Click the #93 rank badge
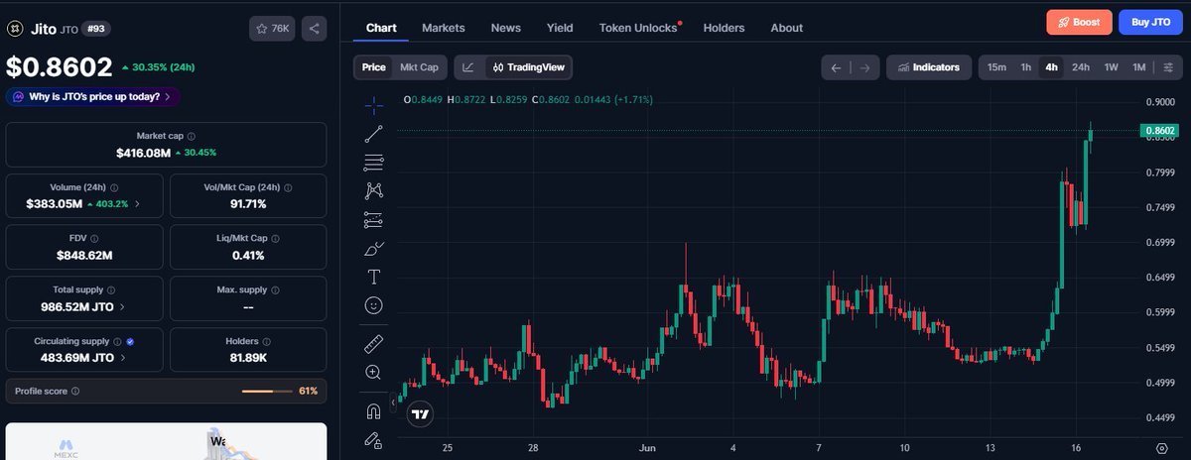 tap(95, 29)
